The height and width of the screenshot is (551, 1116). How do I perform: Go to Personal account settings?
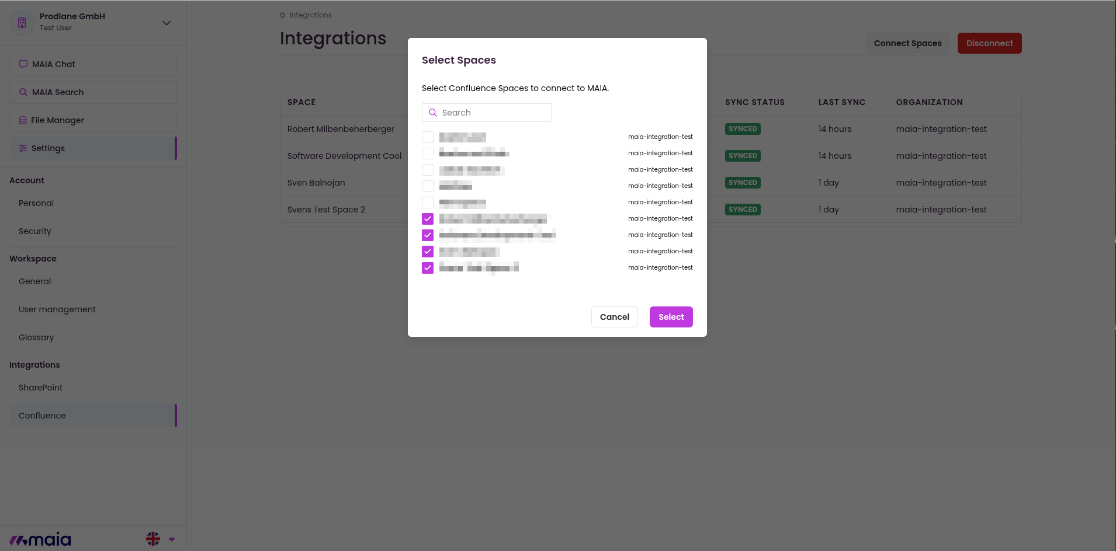click(x=36, y=203)
